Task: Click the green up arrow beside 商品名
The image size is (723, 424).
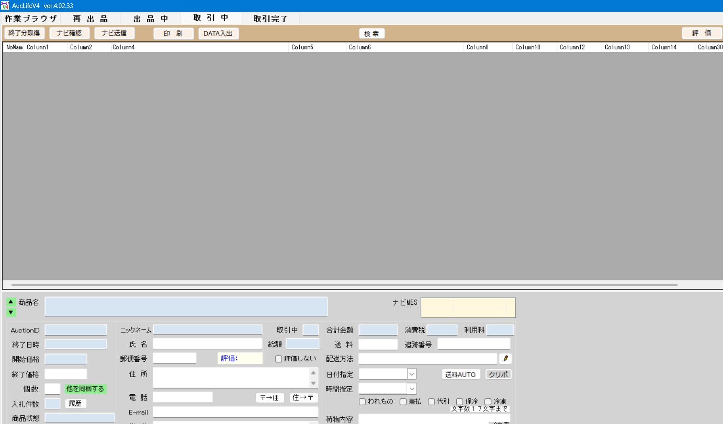Action: [x=11, y=301]
